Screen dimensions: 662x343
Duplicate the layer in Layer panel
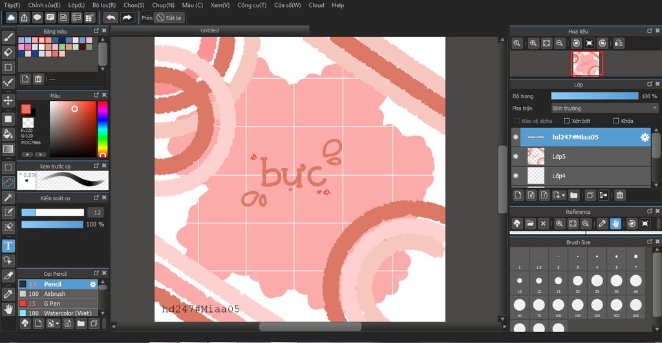tap(590, 195)
